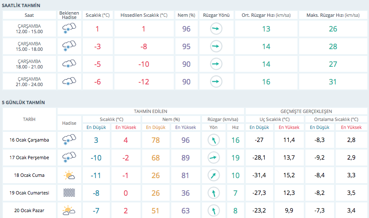Click the snow icon for Çarşamba 12.00 - 15.00
This screenshot has height=218, width=369.
pos(69,29)
